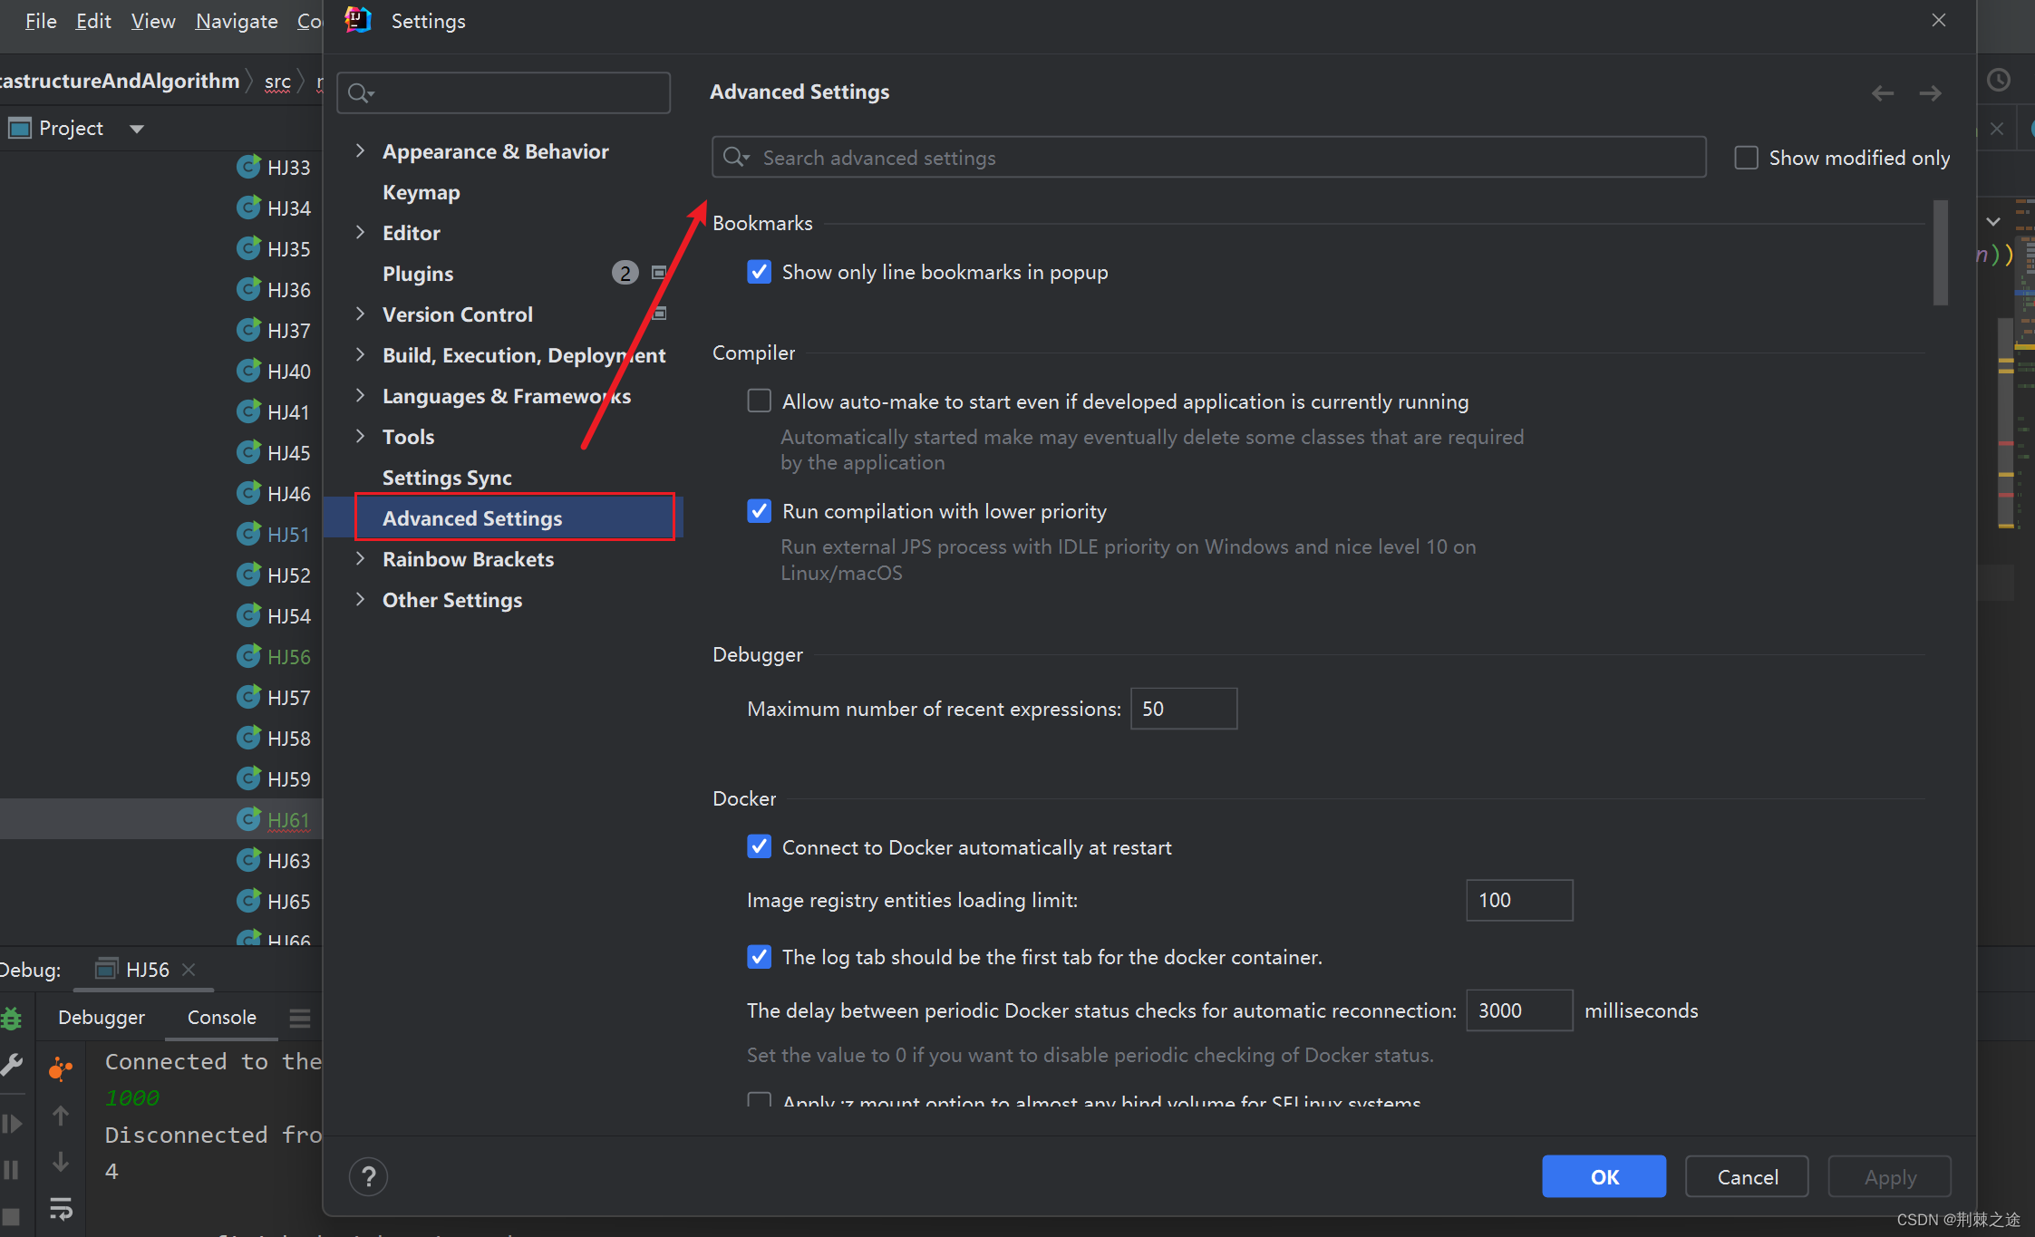
Task: Expand the Editor settings tree
Action: point(361,233)
